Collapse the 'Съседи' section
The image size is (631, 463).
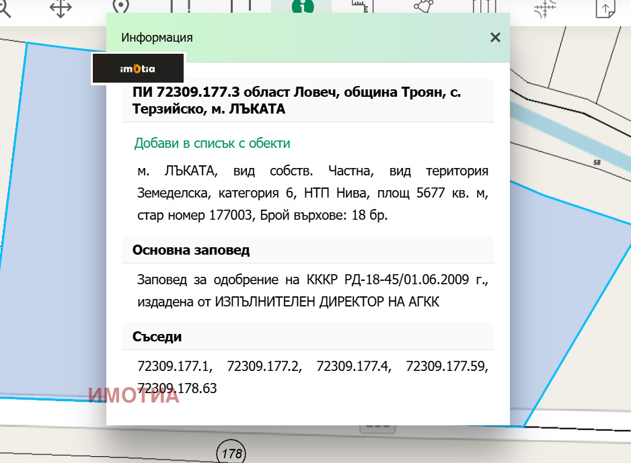(x=308, y=337)
